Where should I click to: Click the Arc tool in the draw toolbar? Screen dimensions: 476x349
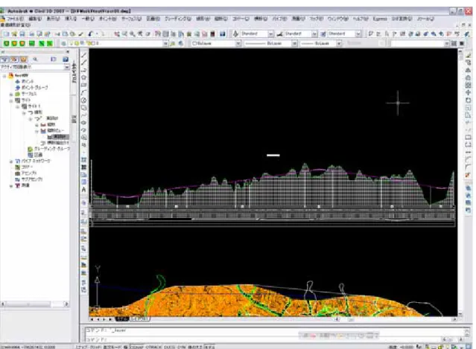[x=84, y=93]
